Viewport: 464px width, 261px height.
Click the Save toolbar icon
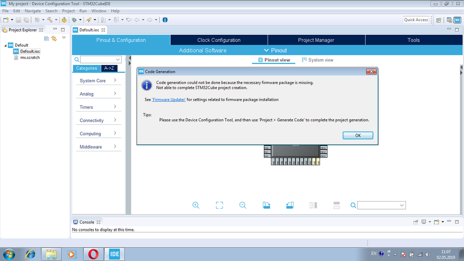click(19, 20)
